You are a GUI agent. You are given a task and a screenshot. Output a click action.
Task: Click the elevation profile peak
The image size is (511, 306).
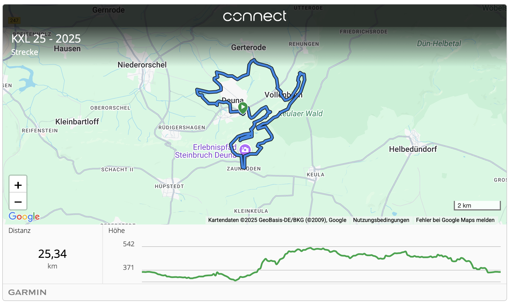[x=310, y=248]
